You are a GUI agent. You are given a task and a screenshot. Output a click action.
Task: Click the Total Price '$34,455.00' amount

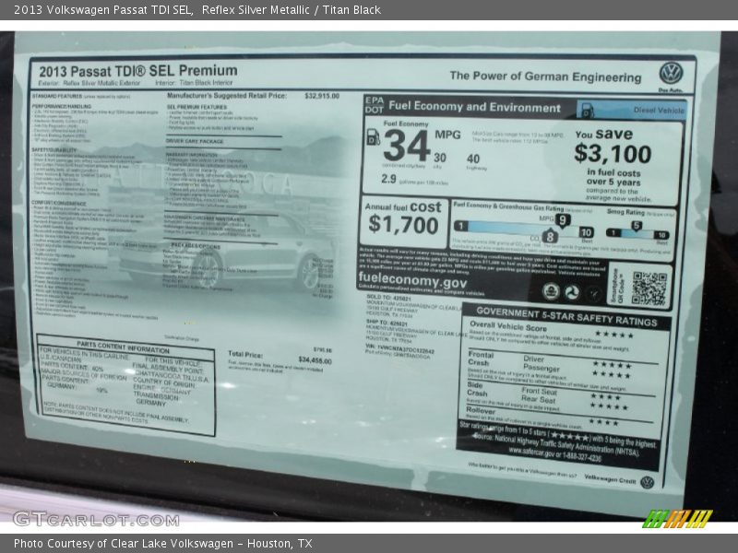pyautogui.click(x=315, y=360)
